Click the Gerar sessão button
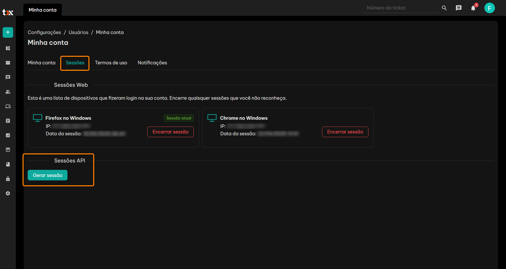Screen dimensions: 506x269 [x=47, y=175]
